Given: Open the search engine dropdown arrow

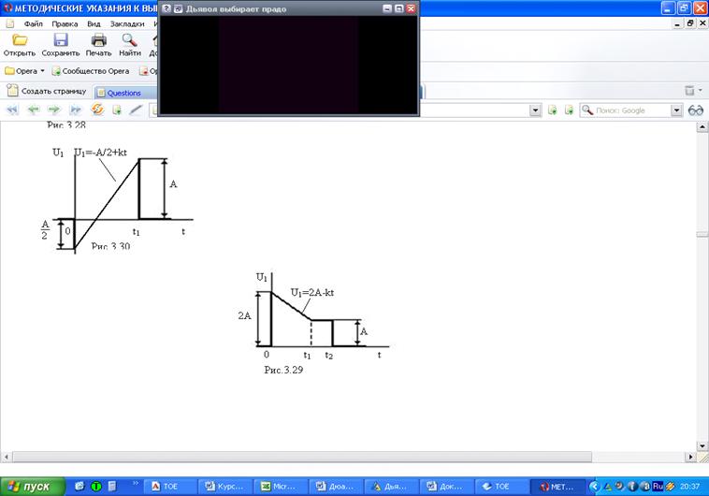Looking at the screenshot, I should (x=676, y=110).
